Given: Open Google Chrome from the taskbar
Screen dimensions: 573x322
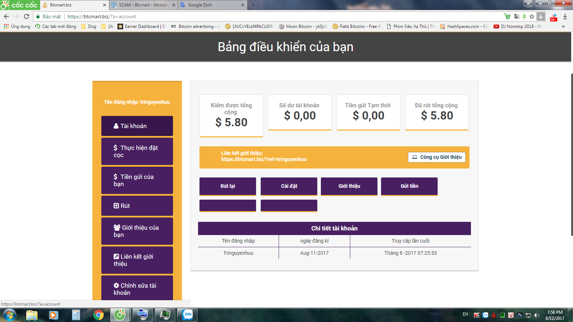Looking at the screenshot, I should coord(98,315).
